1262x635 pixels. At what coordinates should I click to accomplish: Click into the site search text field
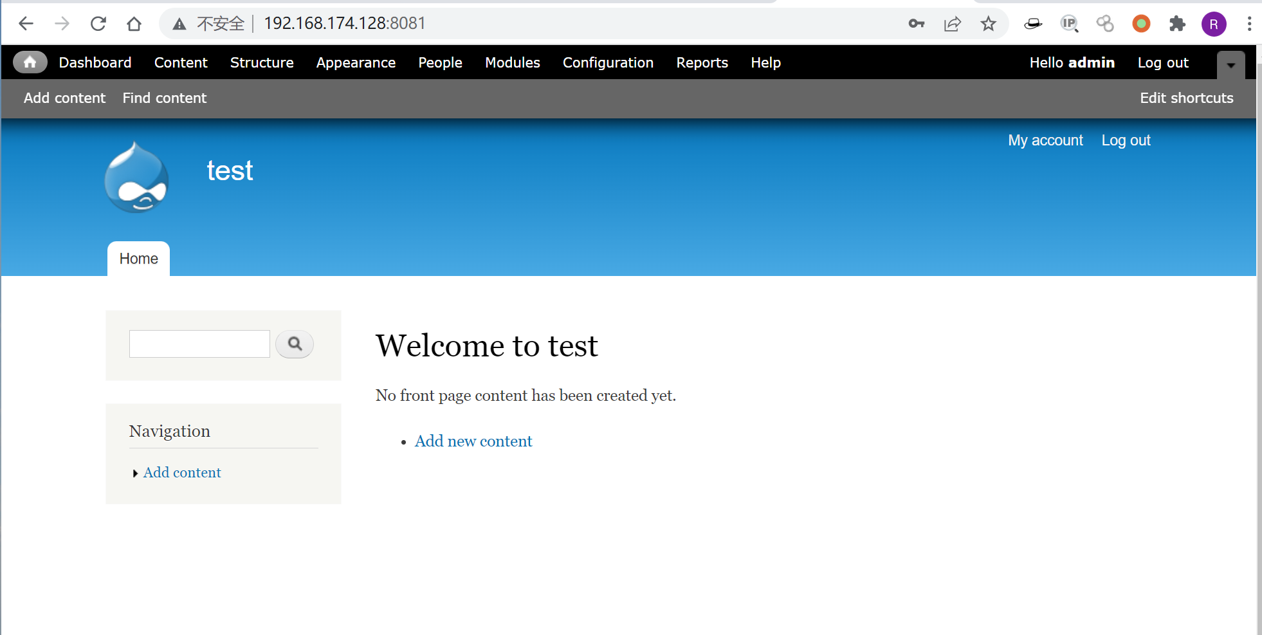[199, 344]
